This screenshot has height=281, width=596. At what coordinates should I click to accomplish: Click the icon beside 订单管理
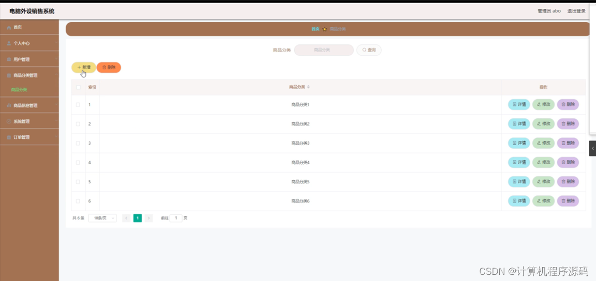[9, 137]
